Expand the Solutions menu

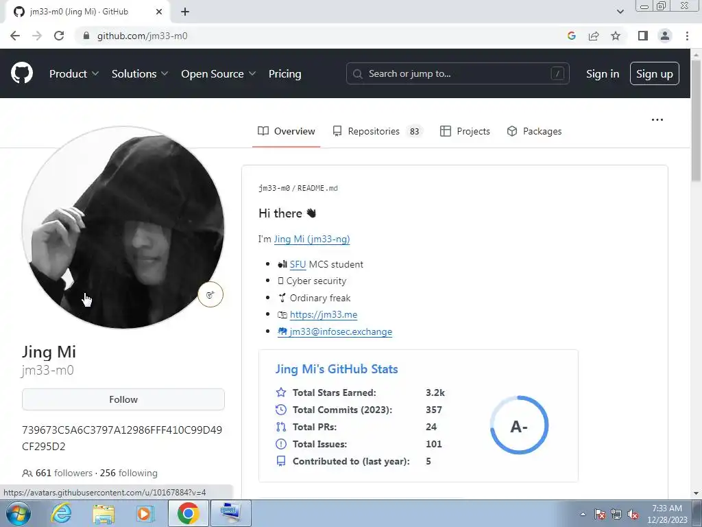tap(140, 73)
